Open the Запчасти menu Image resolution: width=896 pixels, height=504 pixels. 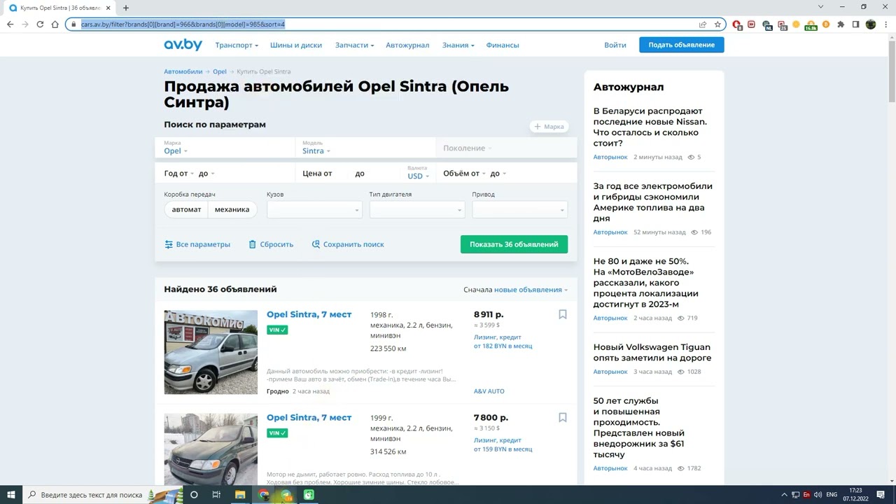[354, 45]
